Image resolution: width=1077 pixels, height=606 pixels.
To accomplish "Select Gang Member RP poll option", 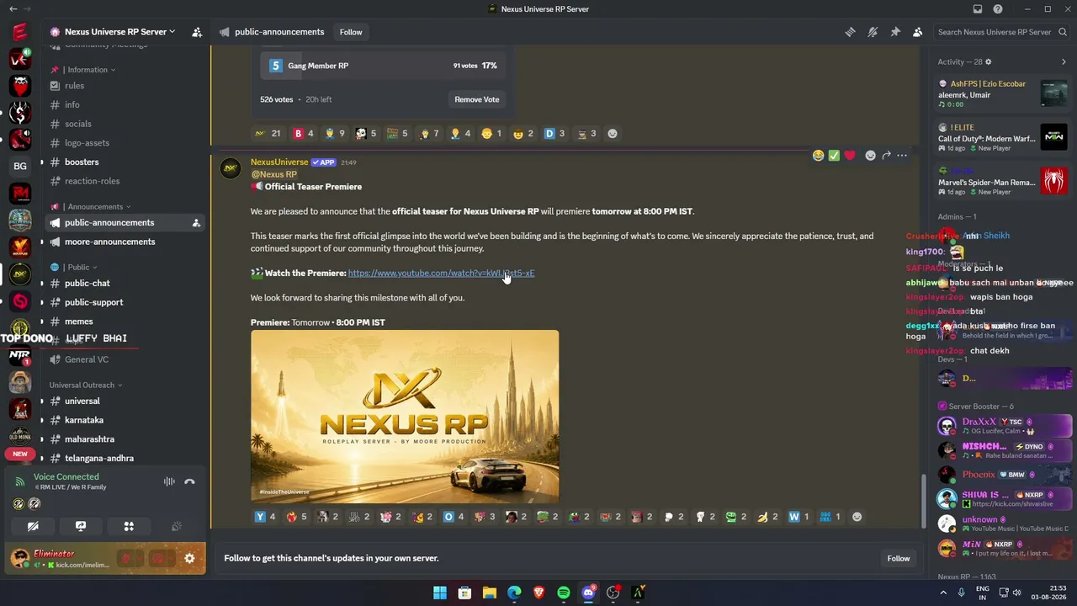I will (382, 66).
